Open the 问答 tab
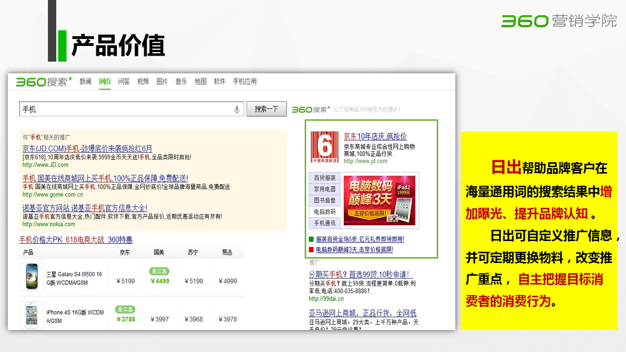The height and width of the screenshot is (352, 626). pos(124,82)
